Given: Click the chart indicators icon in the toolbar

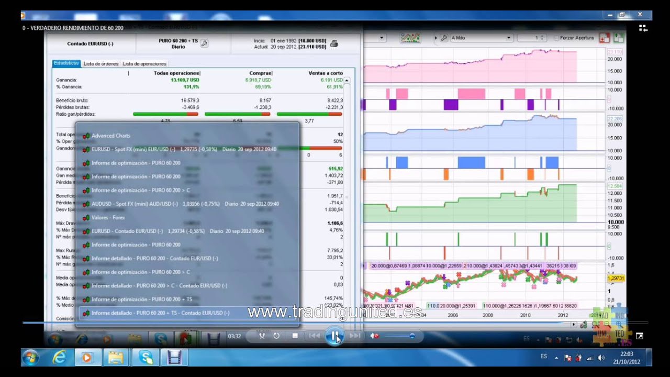Looking at the screenshot, I should tap(410, 38).
